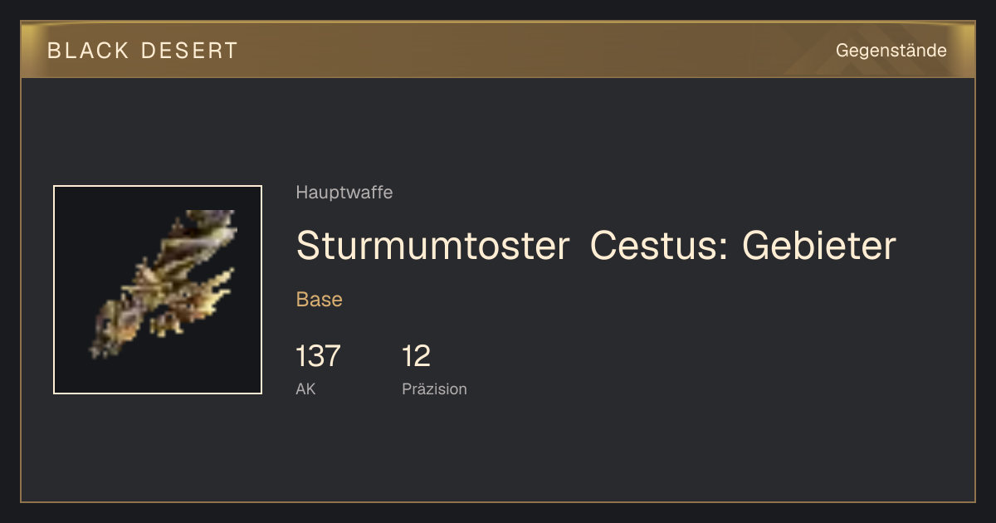
Task: Open the Sturmumtoster Cestus: Gebieter title
Action: point(596,246)
